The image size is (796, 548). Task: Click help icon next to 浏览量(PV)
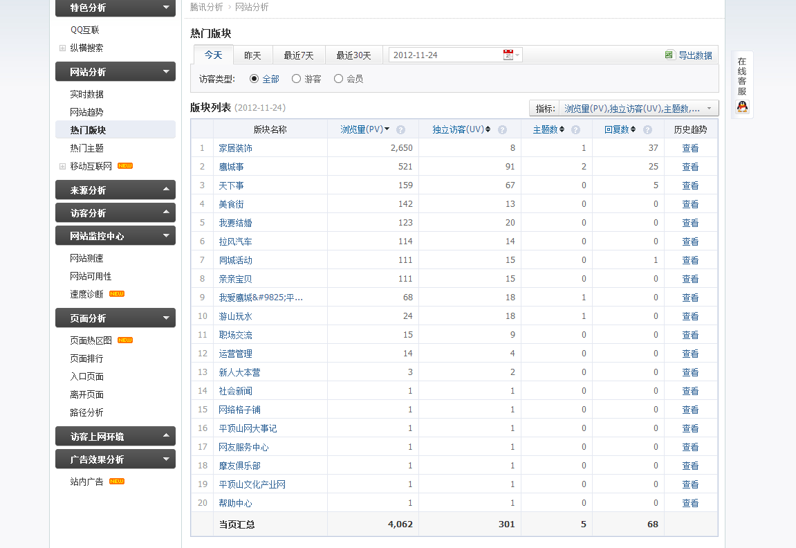click(400, 130)
